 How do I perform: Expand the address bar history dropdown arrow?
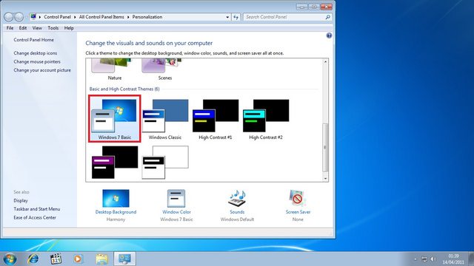pyautogui.click(x=227, y=17)
